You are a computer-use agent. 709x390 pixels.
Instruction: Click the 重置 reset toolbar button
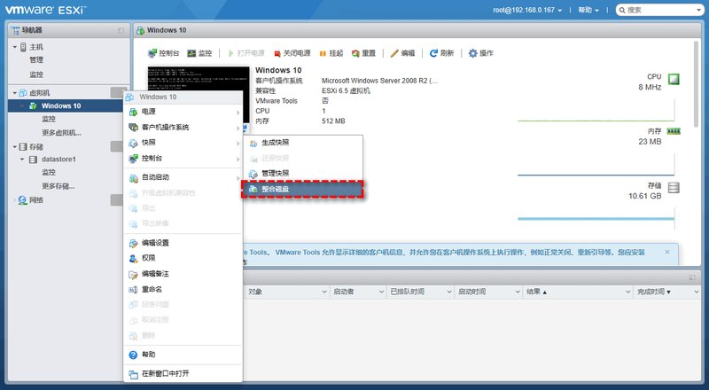click(x=363, y=53)
